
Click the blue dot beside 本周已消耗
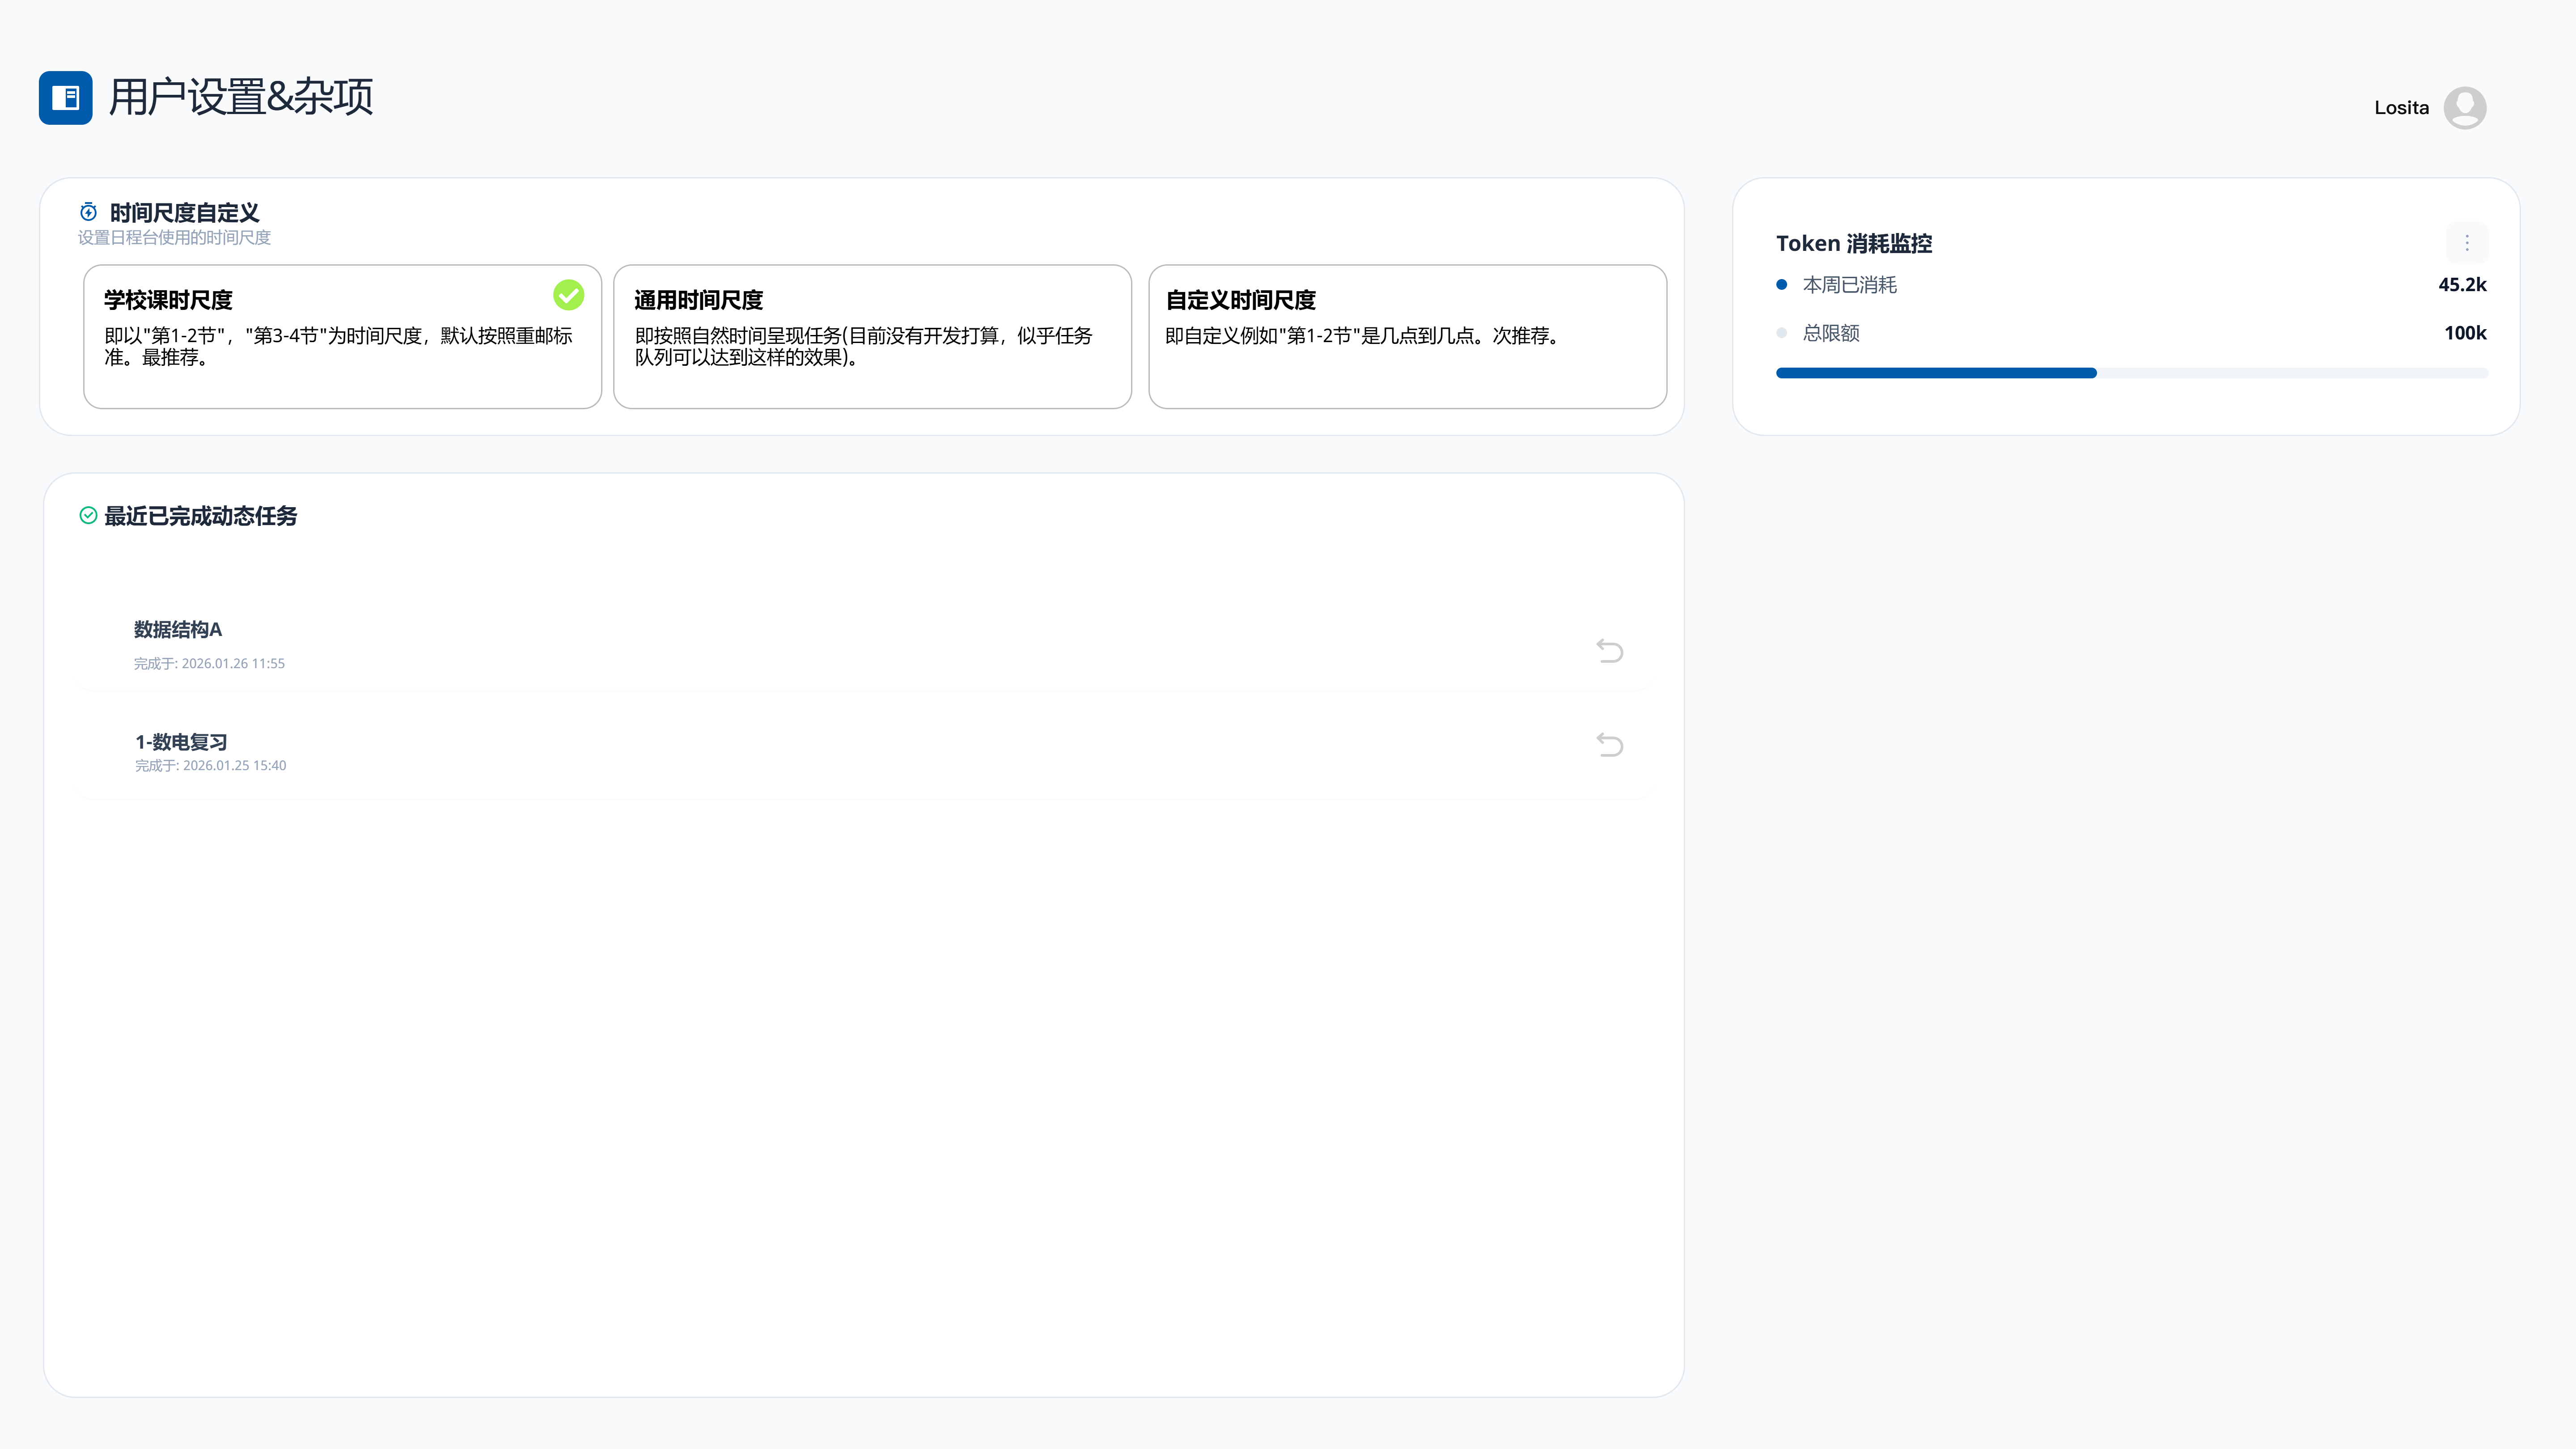pyautogui.click(x=1782, y=285)
